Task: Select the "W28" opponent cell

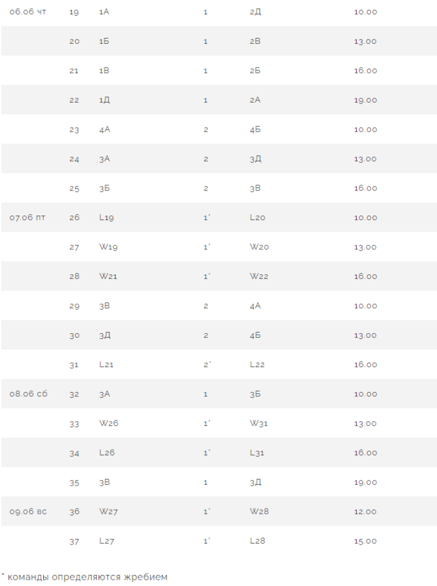Action: point(259,511)
